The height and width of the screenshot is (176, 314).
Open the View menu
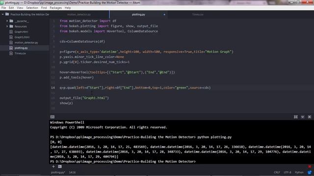20,8
